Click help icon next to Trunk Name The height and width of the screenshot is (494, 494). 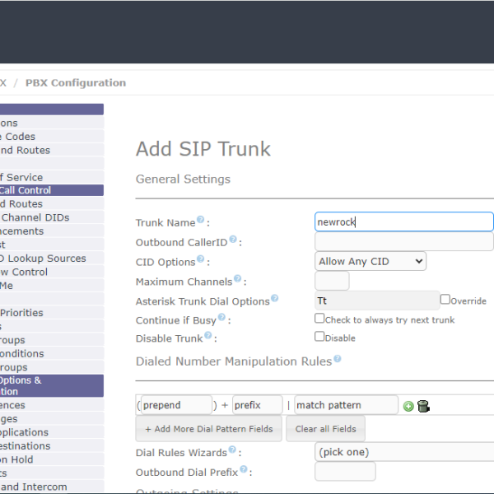tap(200, 221)
